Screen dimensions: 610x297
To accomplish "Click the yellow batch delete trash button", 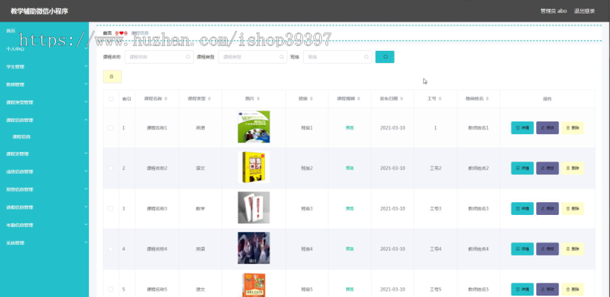I will tap(113, 77).
